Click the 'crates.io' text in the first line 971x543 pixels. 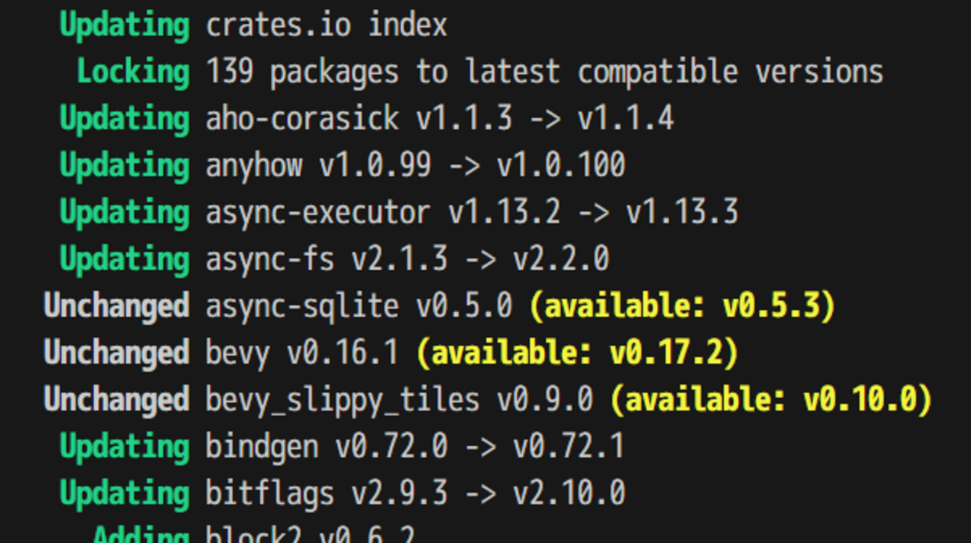pyautogui.click(x=278, y=25)
